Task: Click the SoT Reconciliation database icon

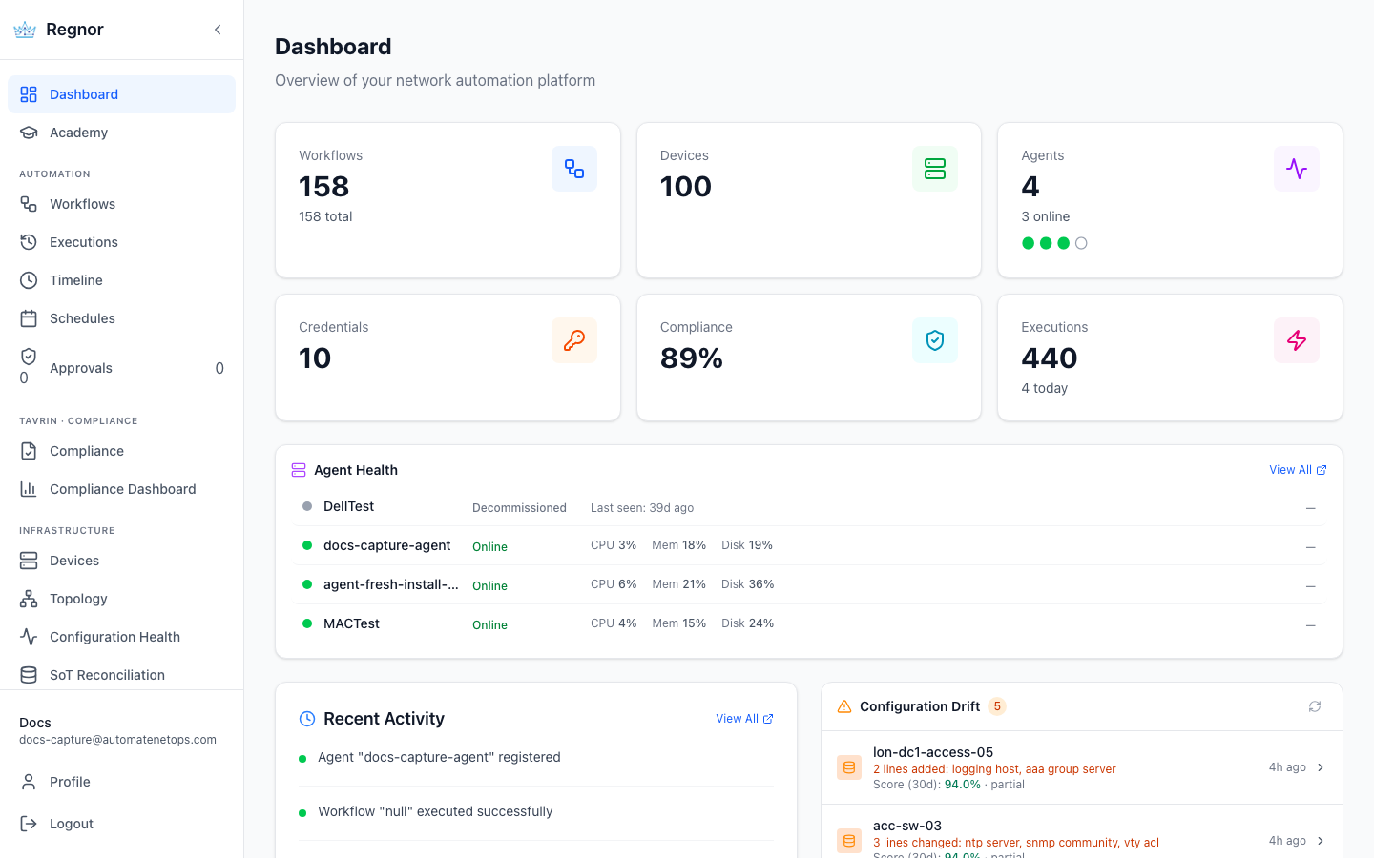Action: (29, 675)
